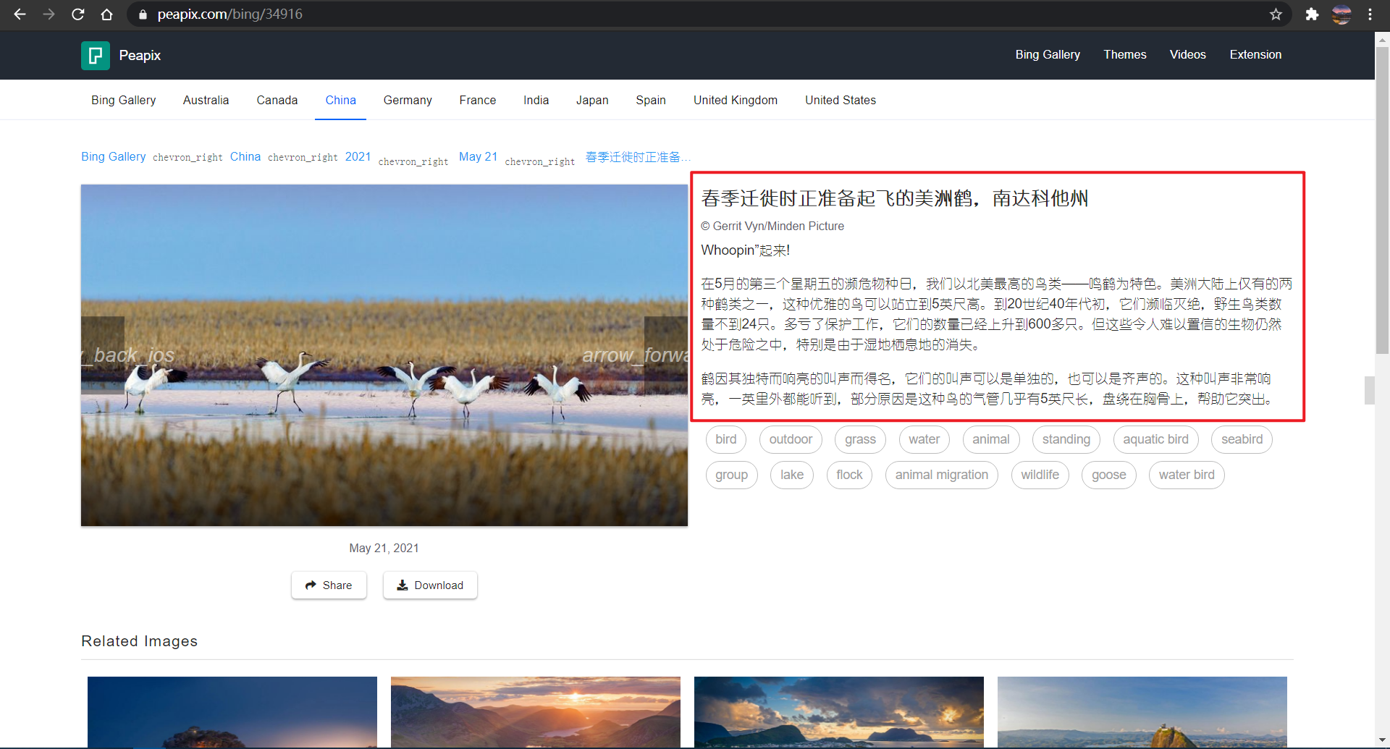Reload the page using the refresh icon
The height and width of the screenshot is (749, 1390).
coord(78,14)
